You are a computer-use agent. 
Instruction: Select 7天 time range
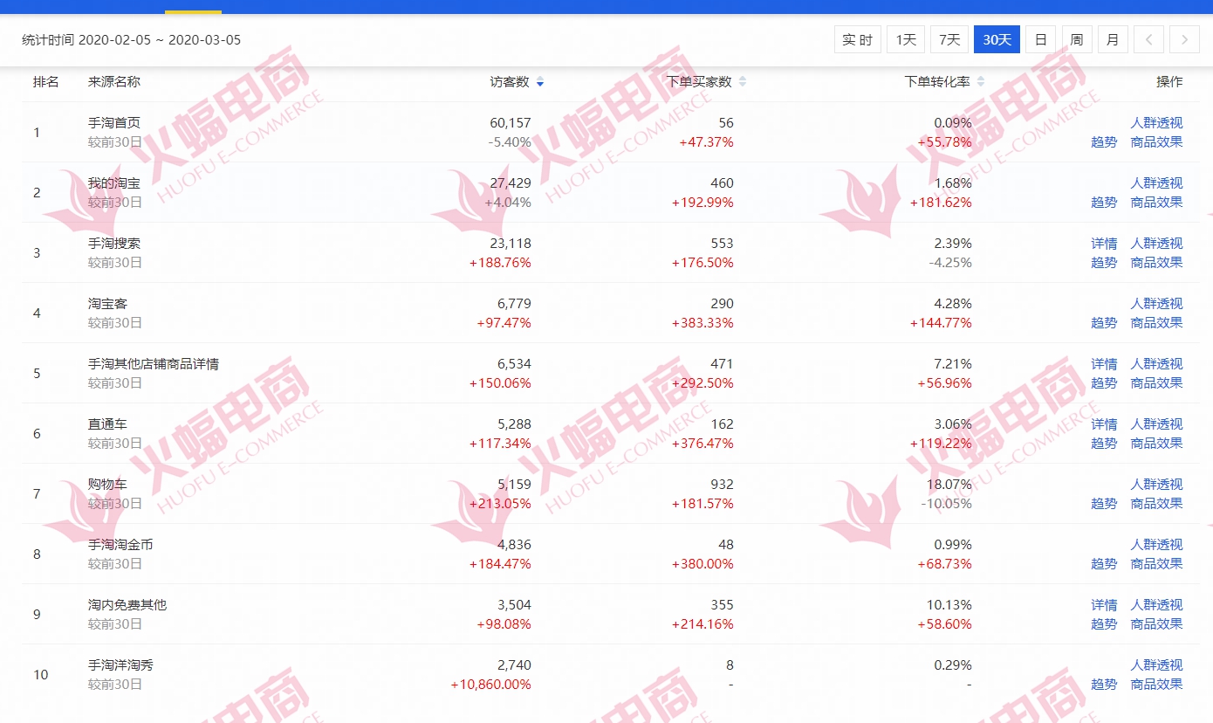949,39
